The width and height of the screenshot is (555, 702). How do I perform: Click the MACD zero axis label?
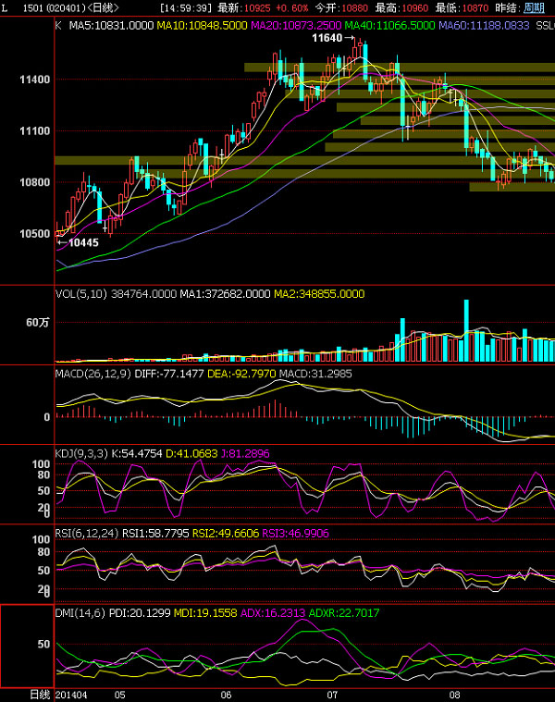point(47,417)
